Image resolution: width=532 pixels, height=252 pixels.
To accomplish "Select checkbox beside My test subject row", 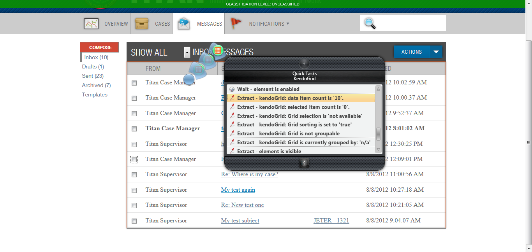I will point(134,221).
